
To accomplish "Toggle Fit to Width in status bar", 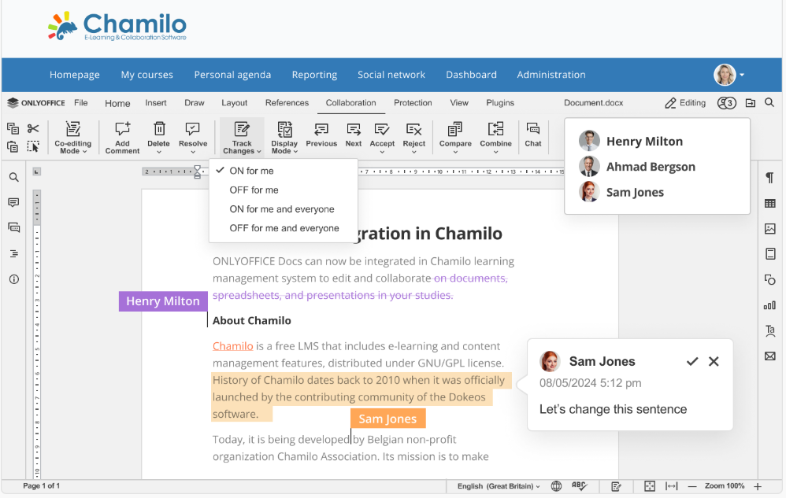I will click(671, 486).
